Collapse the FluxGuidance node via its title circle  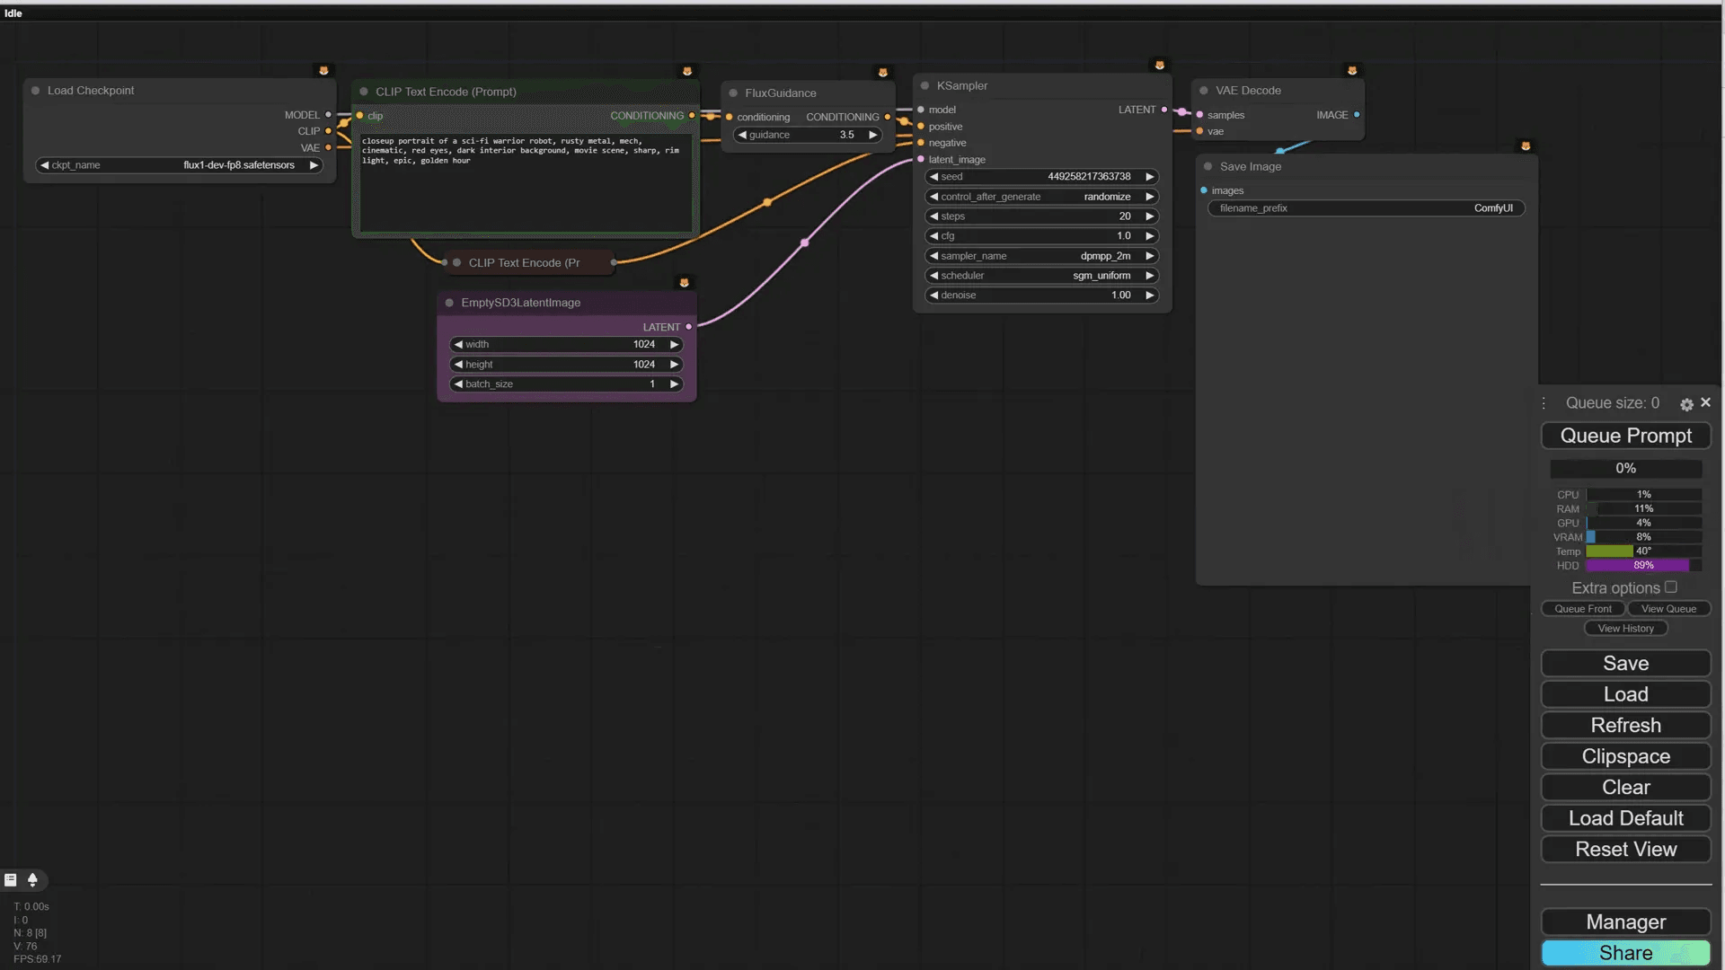pyautogui.click(x=734, y=93)
